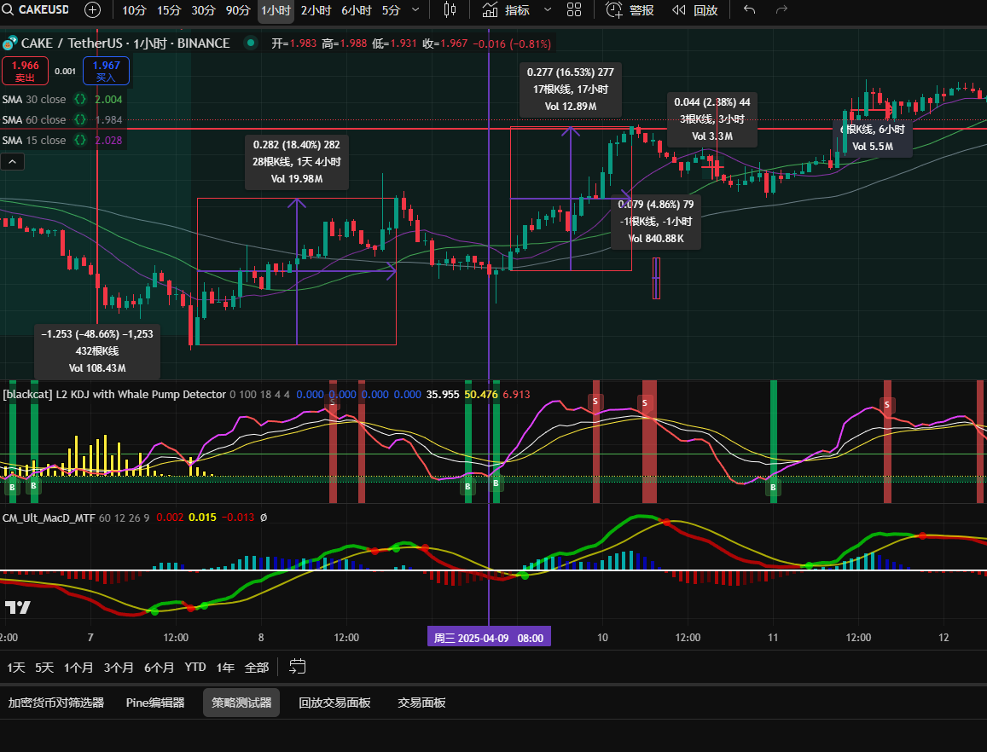Open the 指标 indicators dialog
Viewport: 987px width, 752px height.
(x=506, y=10)
